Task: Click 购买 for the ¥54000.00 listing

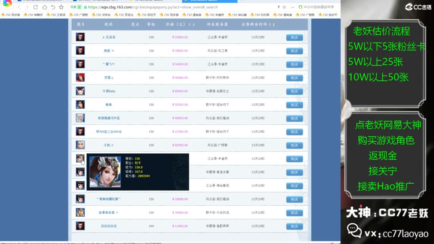Action: [x=294, y=64]
